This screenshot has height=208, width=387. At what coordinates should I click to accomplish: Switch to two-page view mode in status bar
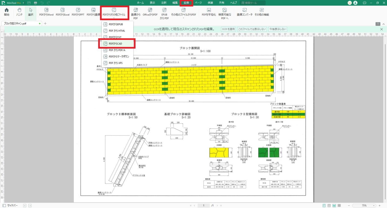coord(329,205)
